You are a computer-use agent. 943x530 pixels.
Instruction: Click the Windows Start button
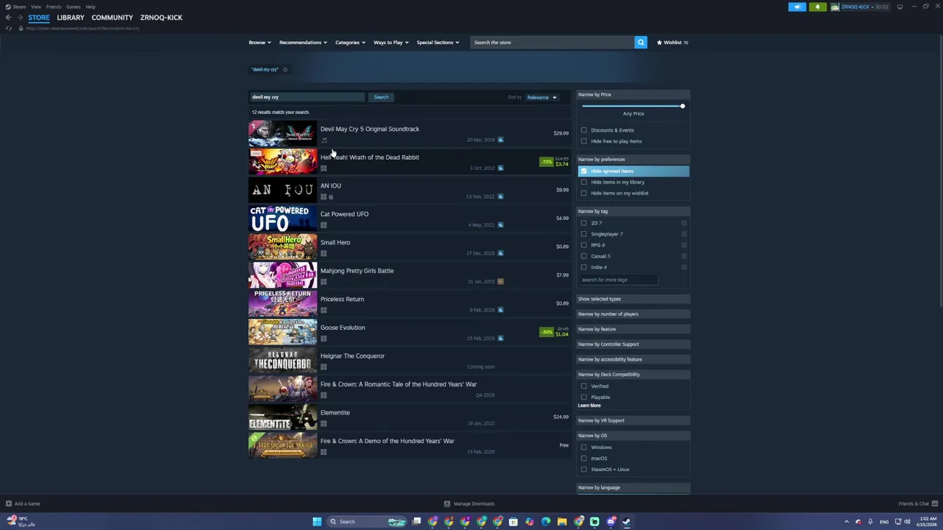(x=317, y=521)
